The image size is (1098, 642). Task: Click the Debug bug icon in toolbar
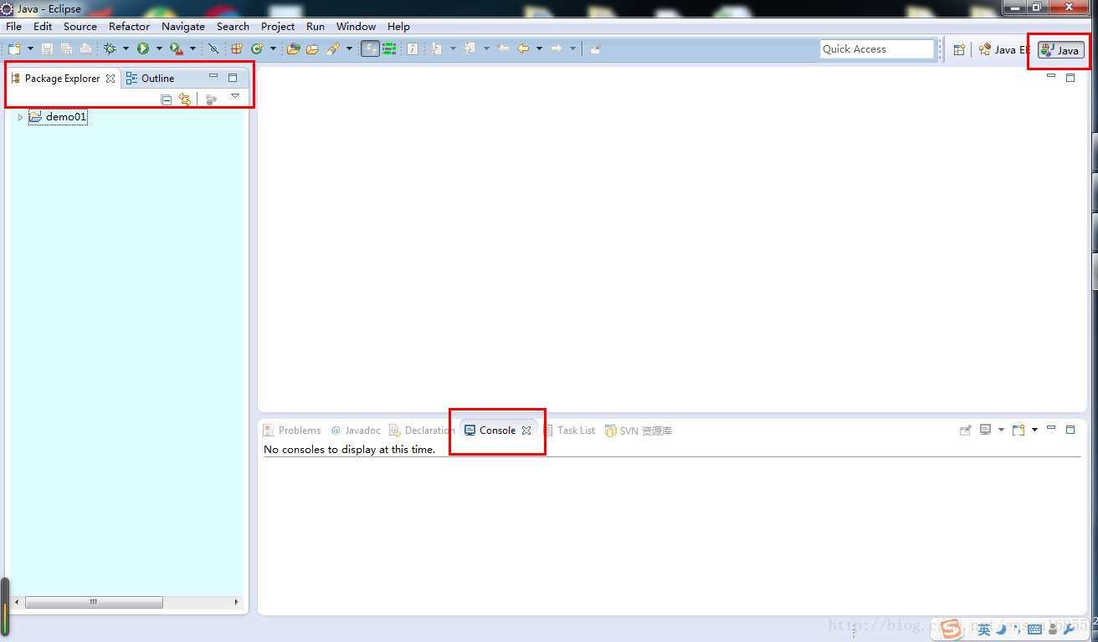[x=110, y=49]
